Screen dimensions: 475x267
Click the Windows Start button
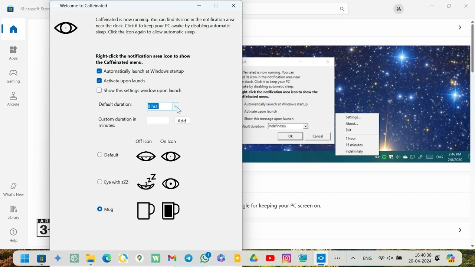point(25,258)
